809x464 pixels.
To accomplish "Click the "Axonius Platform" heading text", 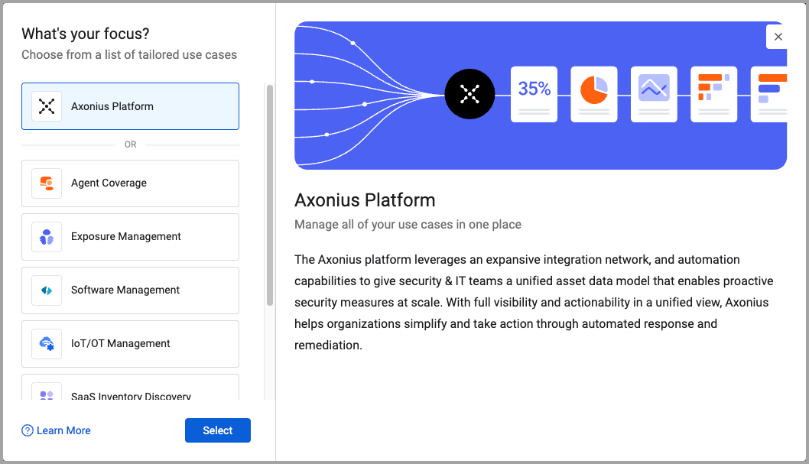I will [x=365, y=200].
